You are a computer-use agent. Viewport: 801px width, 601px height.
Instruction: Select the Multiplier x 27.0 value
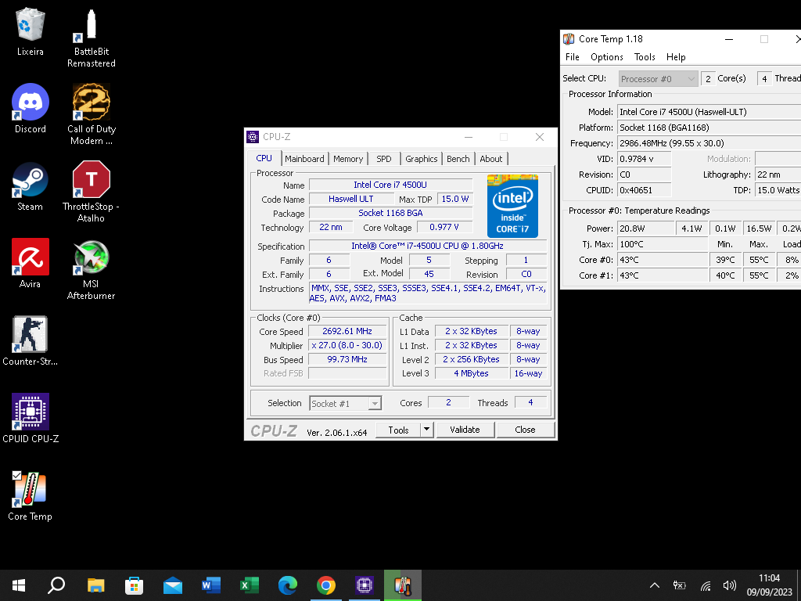point(347,345)
